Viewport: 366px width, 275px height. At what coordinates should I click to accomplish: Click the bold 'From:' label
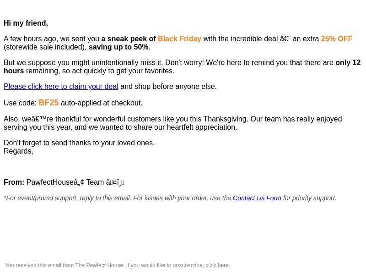click(x=14, y=182)
